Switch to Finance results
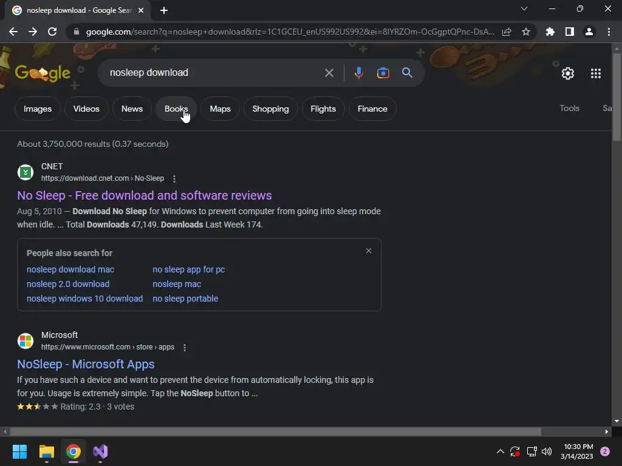Screen dimensions: 622x466 point(372,109)
